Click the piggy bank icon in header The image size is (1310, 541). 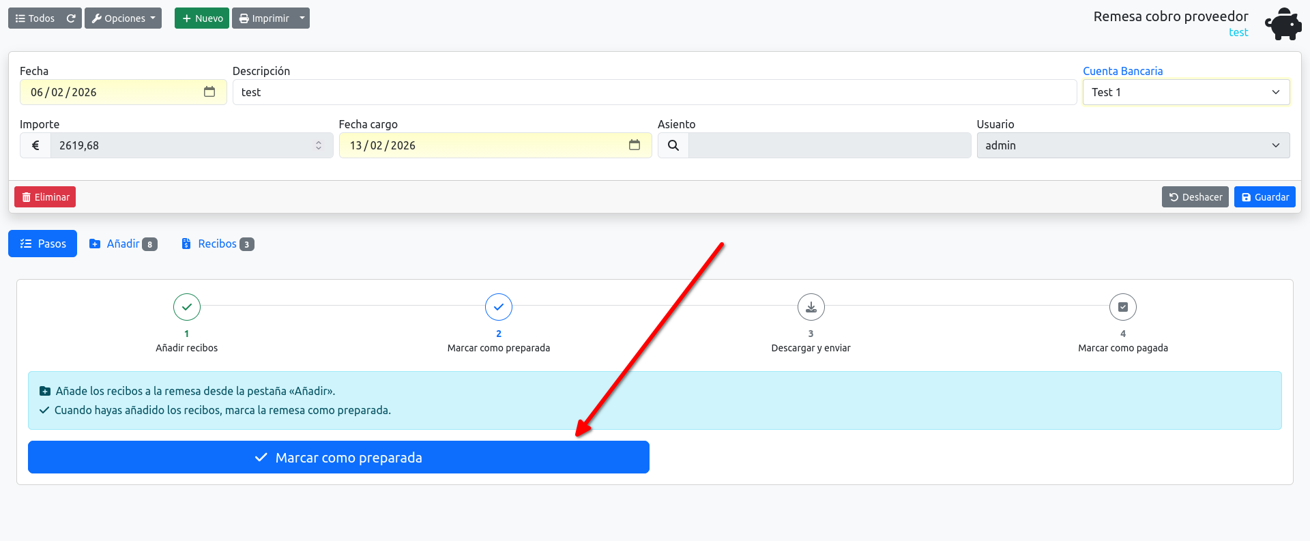click(1283, 24)
